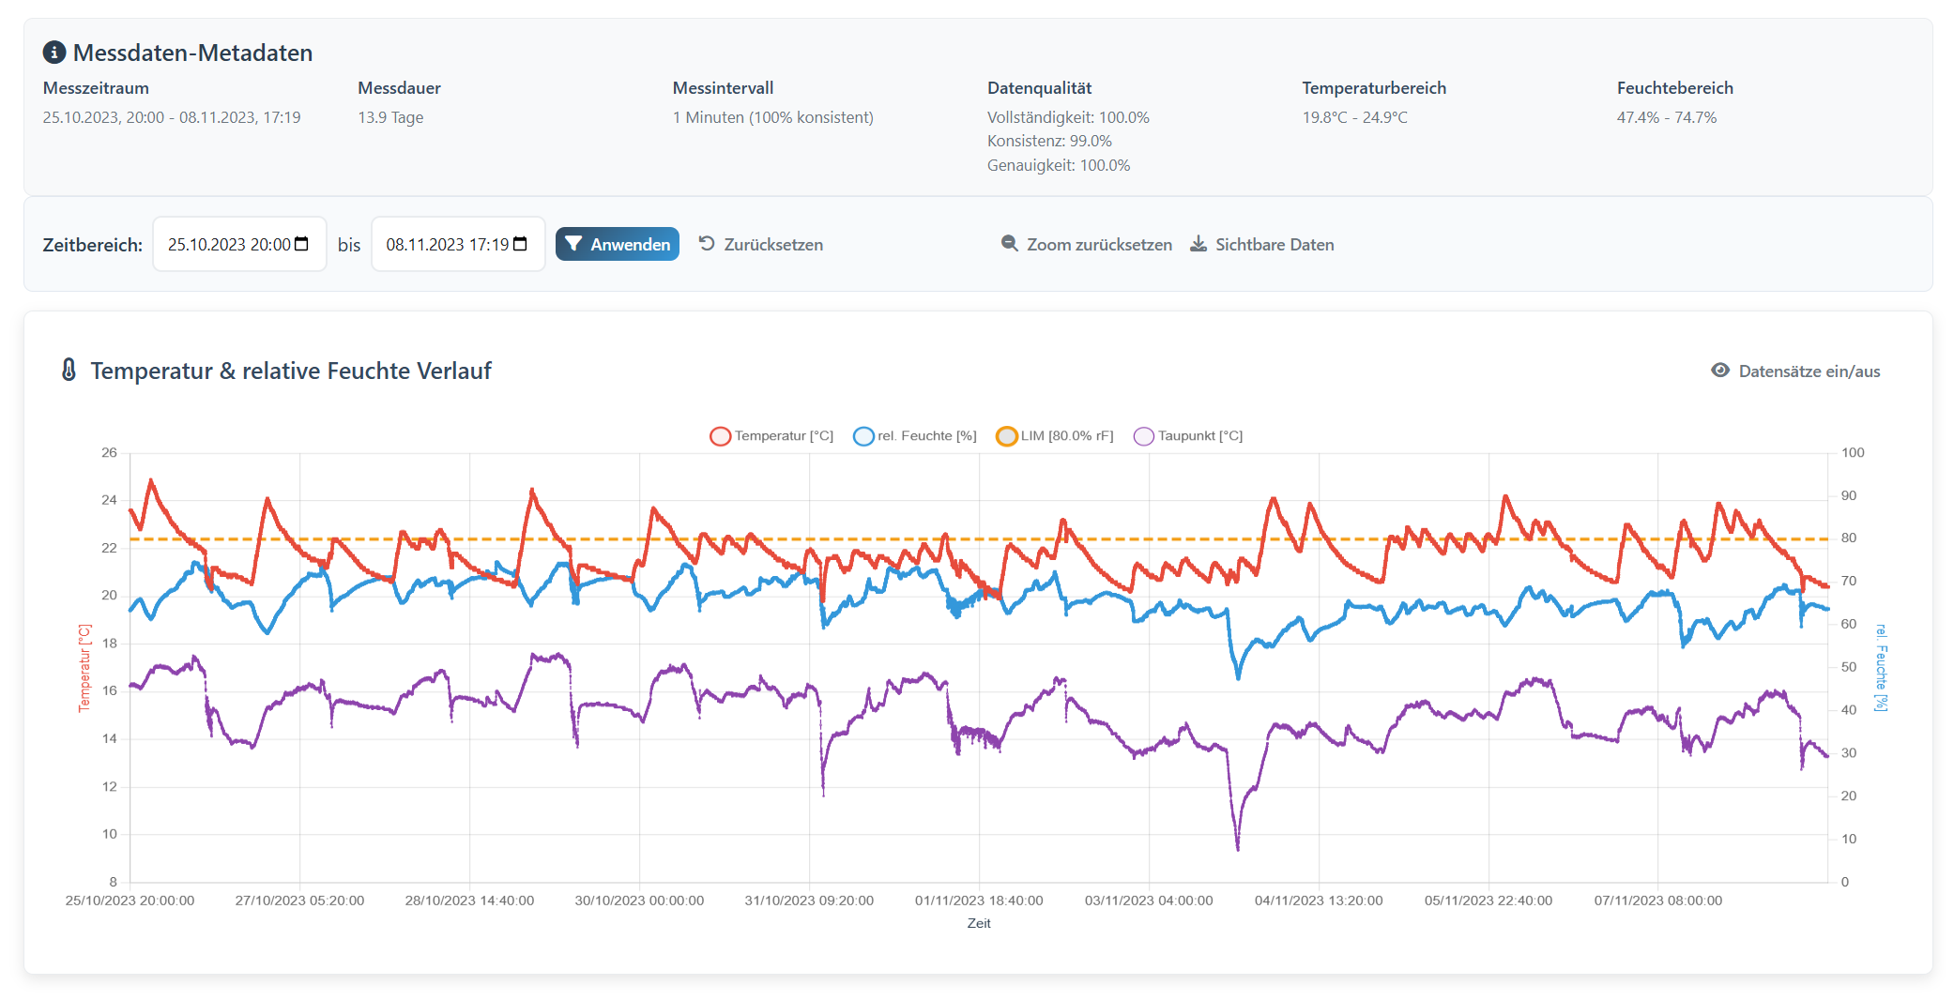
Task: Click the end date input showing 08.11.2023
Action: (447, 244)
